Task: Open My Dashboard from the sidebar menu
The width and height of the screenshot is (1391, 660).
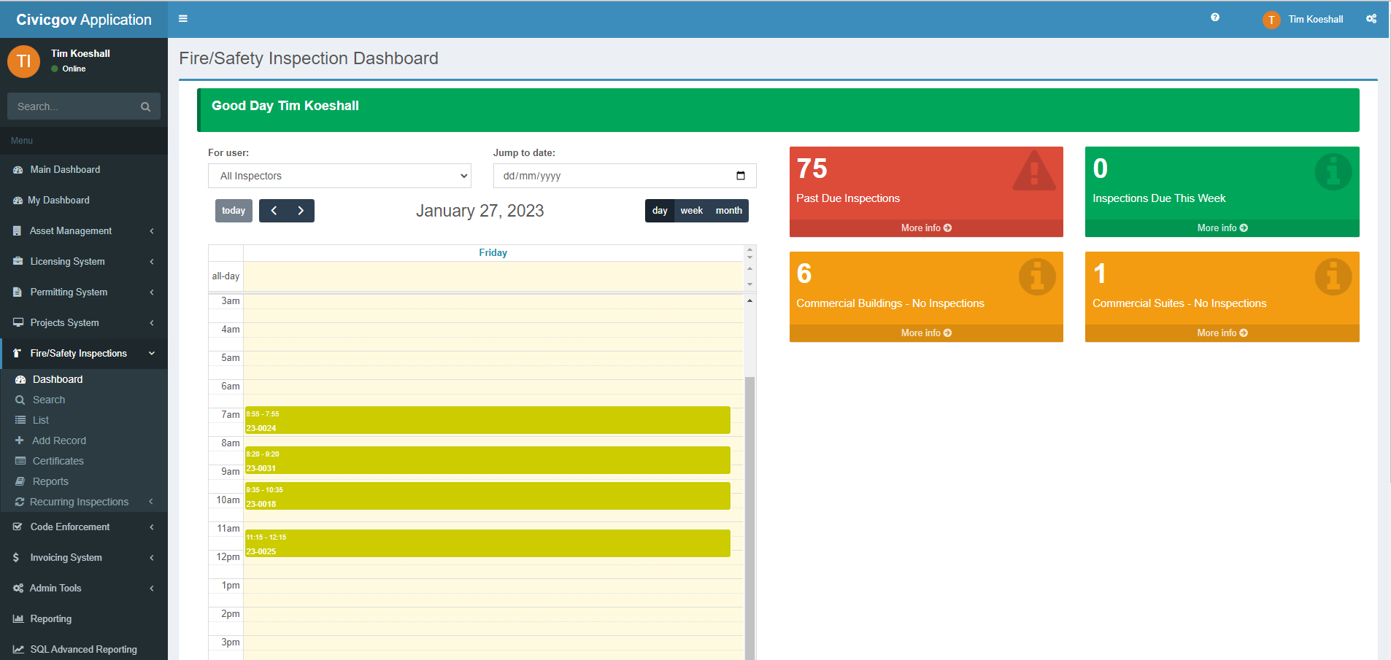Action: click(58, 200)
